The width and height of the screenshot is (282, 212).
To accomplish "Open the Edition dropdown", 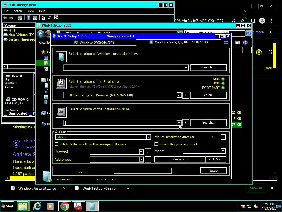I will (148, 137).
